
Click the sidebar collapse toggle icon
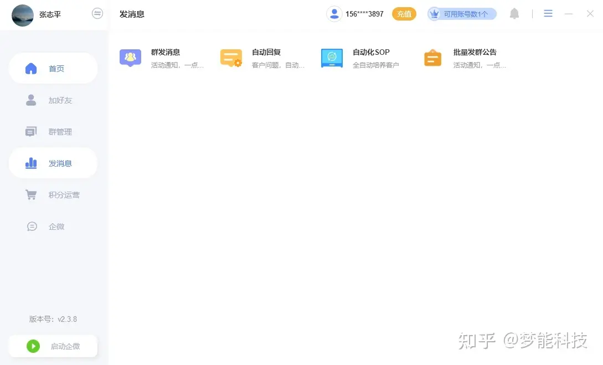[97, 14]
